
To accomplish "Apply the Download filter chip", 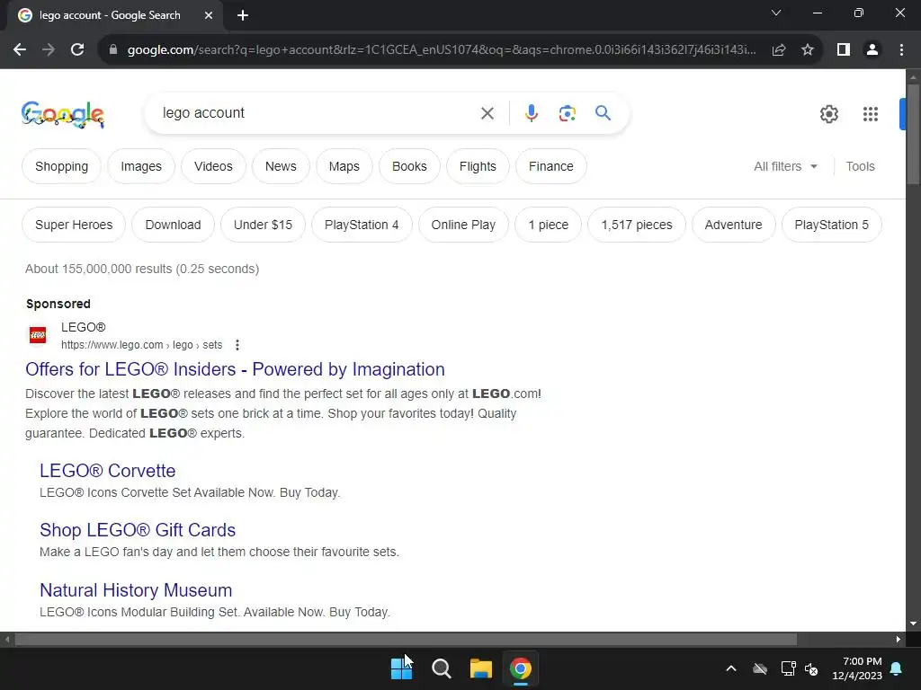I will point(174,225).
